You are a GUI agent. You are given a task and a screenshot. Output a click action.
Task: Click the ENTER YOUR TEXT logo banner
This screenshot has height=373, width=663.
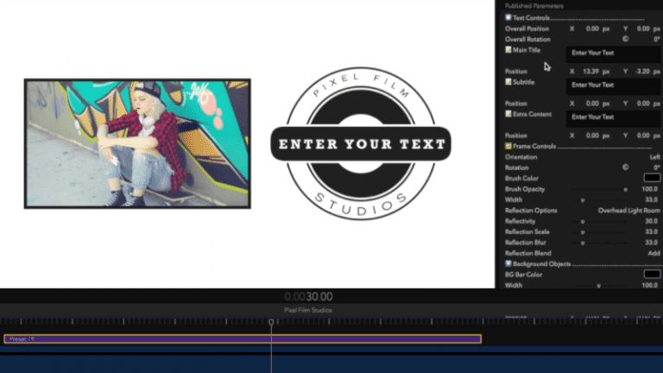pos(361,144)
